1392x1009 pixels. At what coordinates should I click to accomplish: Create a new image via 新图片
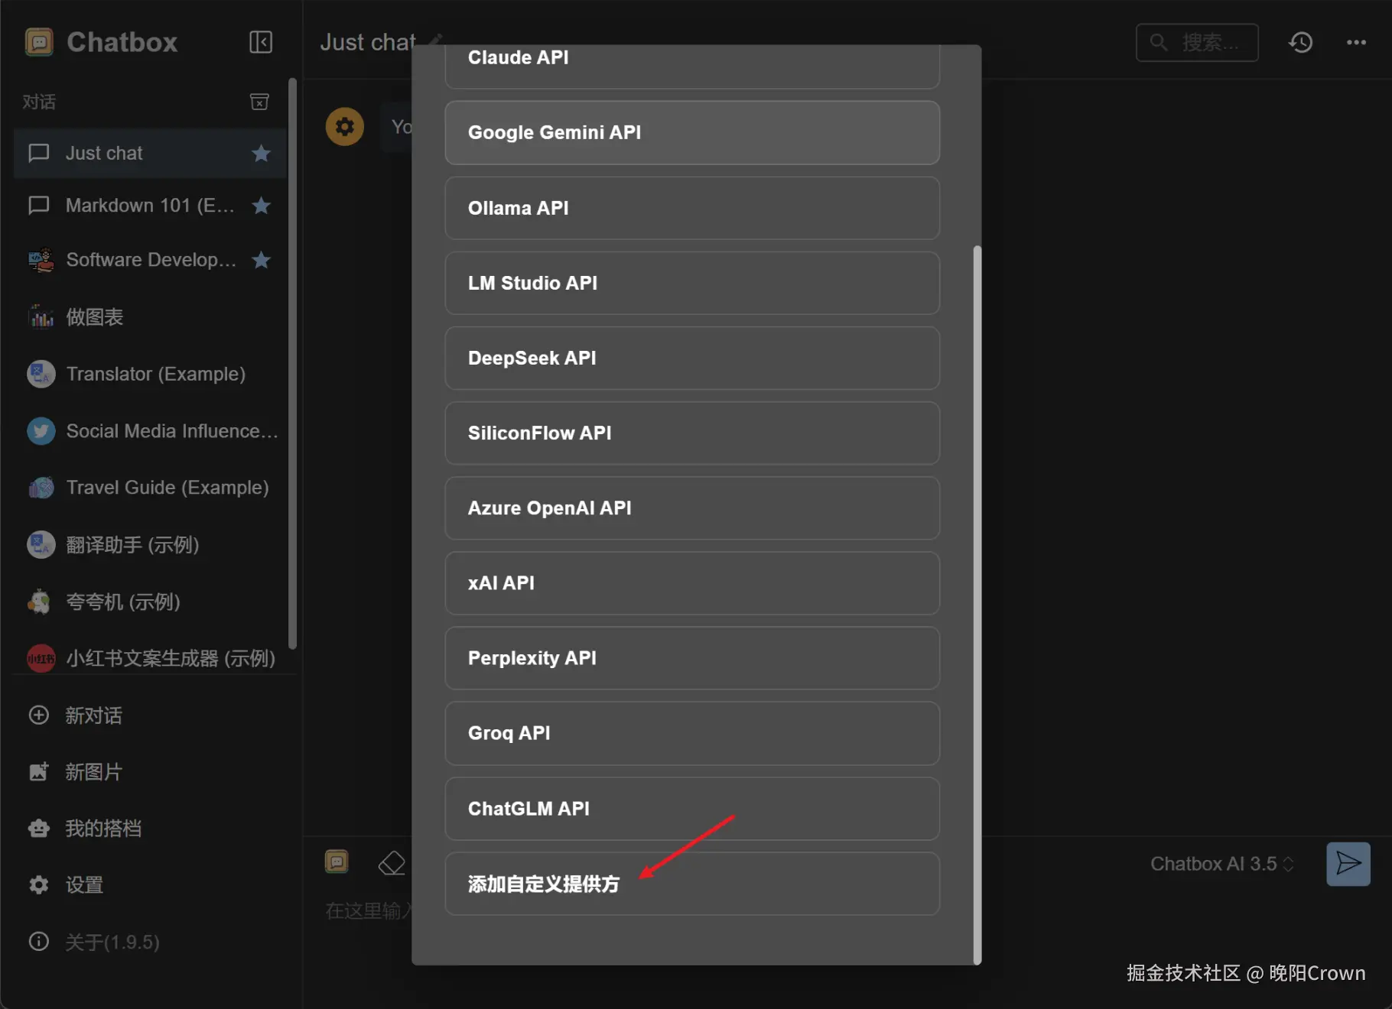[x=150, y=772]
